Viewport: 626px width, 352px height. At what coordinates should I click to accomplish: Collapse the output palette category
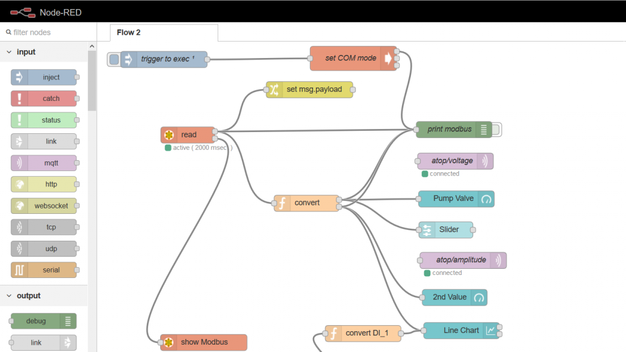(9, 296)
